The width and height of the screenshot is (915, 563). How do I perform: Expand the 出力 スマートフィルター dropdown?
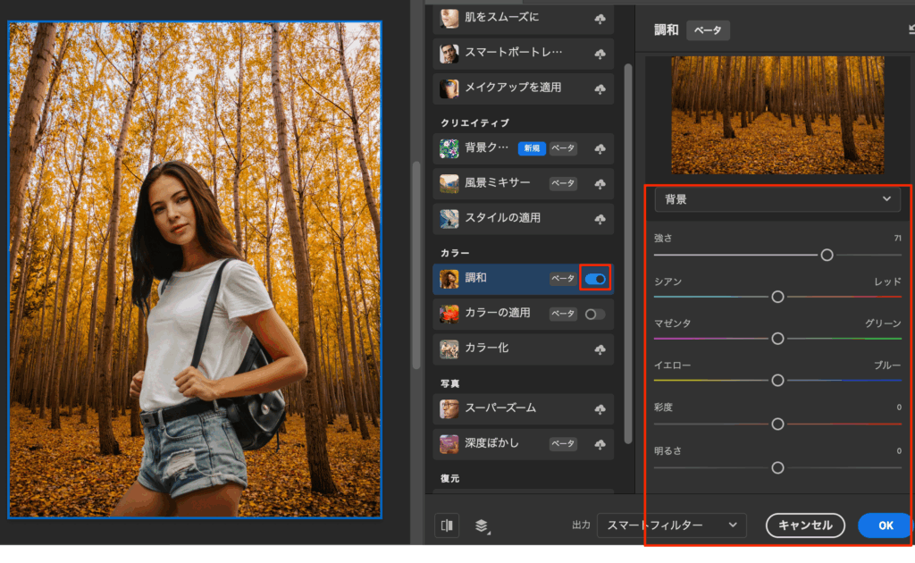pyautogui.click(x=671, y=525)
